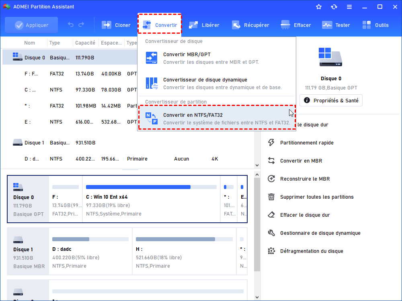The width and height of the screenshot is (402, 301).
Task: Select Disque 0 block in disk map
Action: pyautogui.click(x=28, y=199)
